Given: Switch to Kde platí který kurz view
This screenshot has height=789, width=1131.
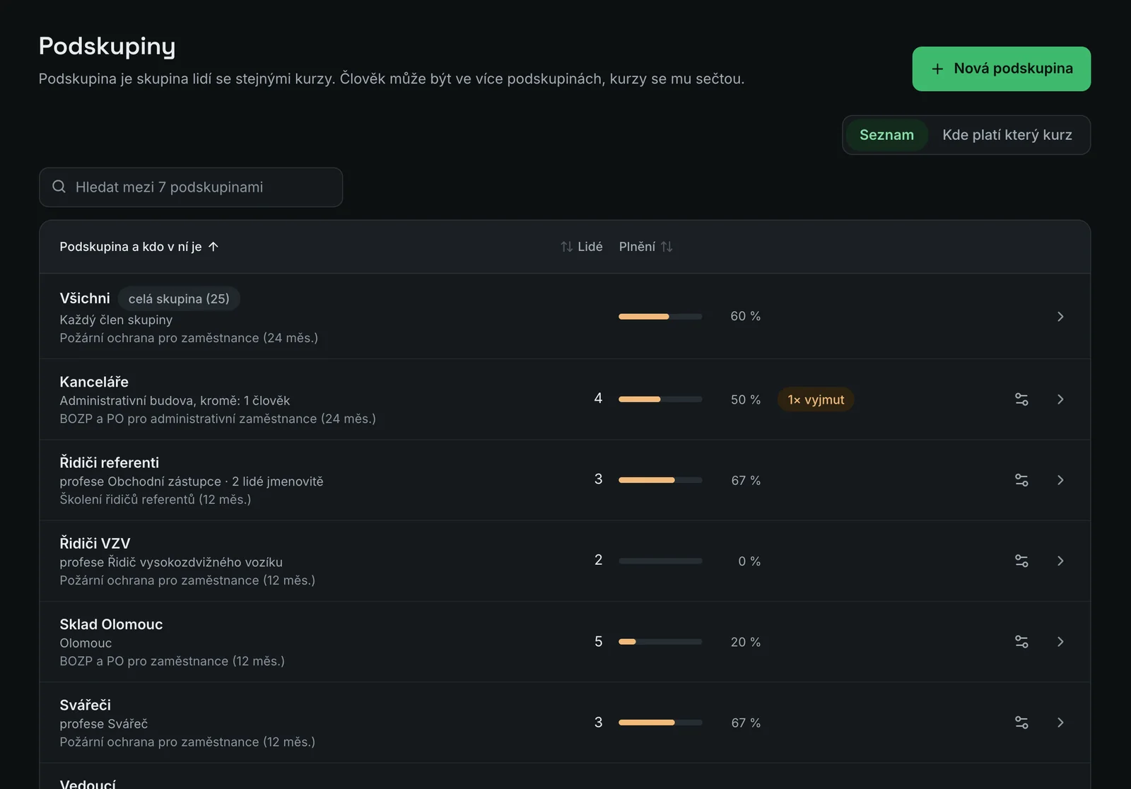Looking at the screenshot, I should (1007, 135).
